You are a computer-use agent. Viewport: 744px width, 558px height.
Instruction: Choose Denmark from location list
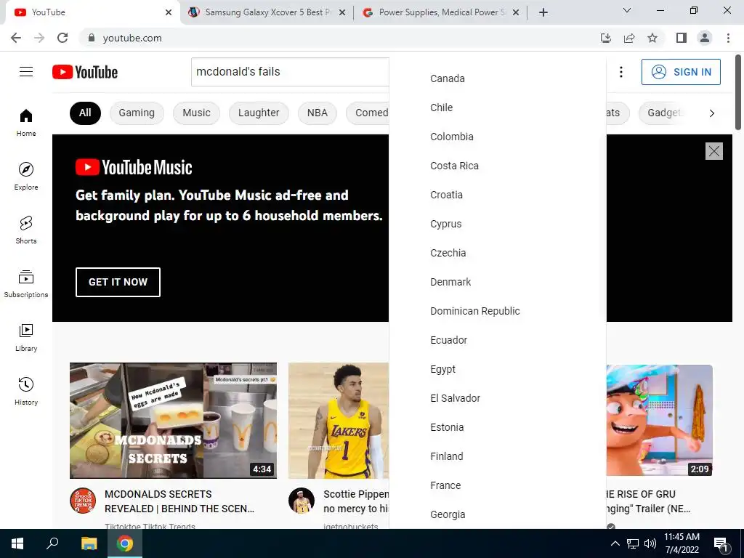pos(498,282)
